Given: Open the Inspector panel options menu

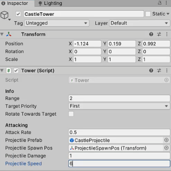Looking at the screenshot, I should tap(166, 3).
